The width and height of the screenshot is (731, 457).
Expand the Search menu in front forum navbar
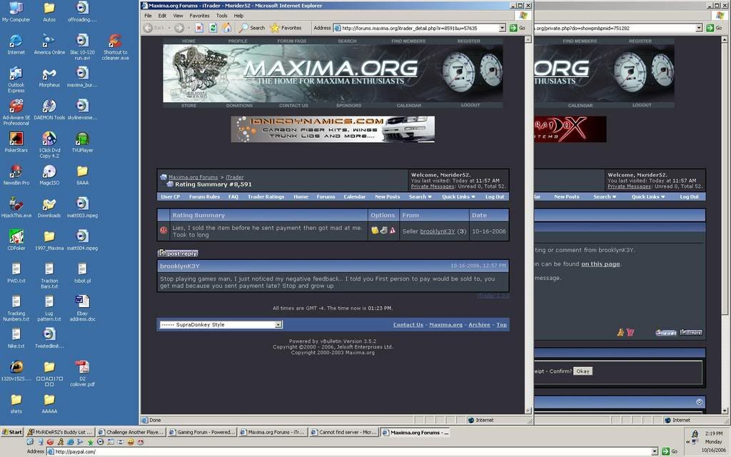(x=420, y=197)
